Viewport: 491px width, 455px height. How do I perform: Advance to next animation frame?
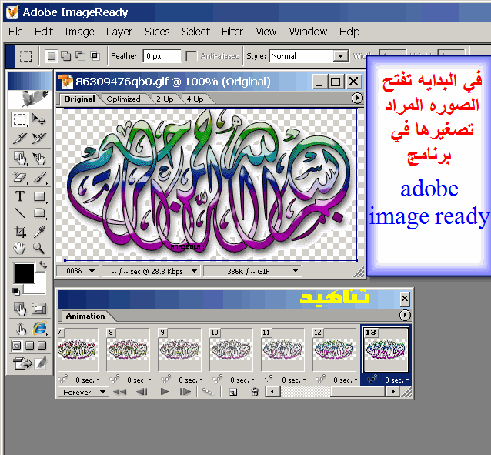[x=185, y=392]
